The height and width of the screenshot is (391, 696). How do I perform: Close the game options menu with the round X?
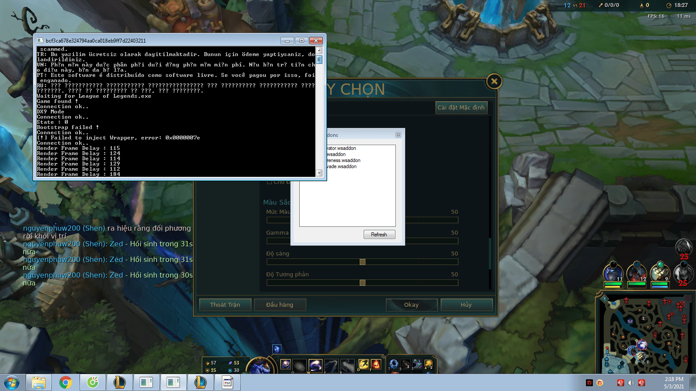tap(494, 81)
